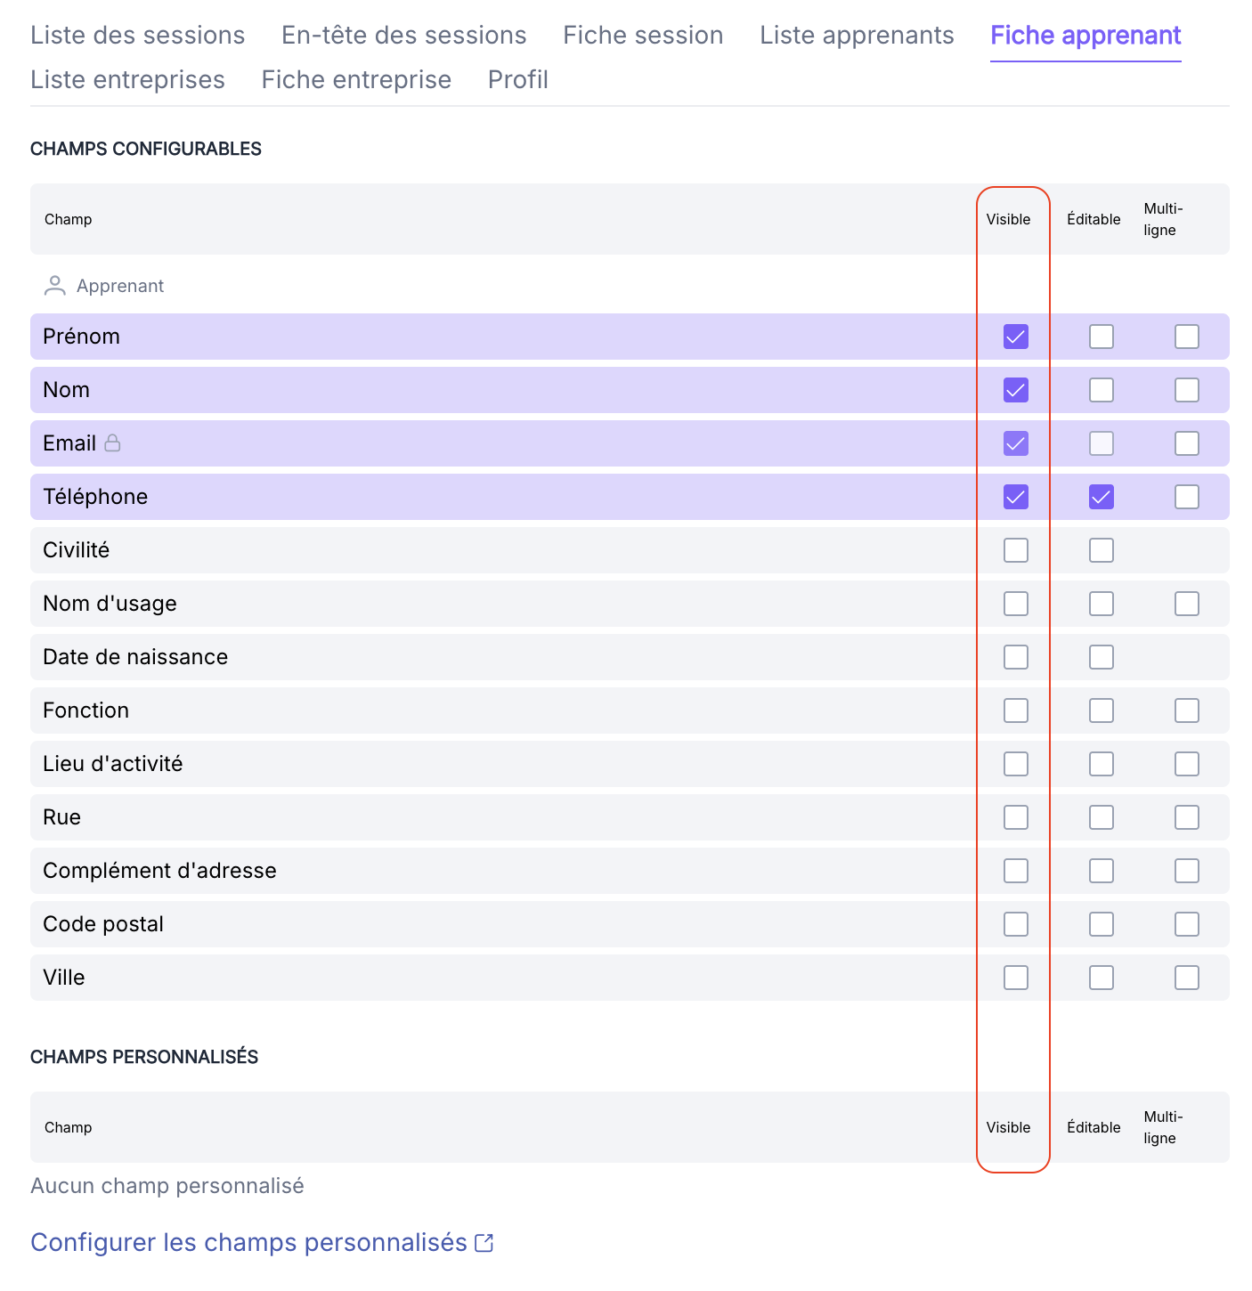Screen dimensions: 1252x1291
Task: Switch to the Liste des sessions tab
Action: 138,36
